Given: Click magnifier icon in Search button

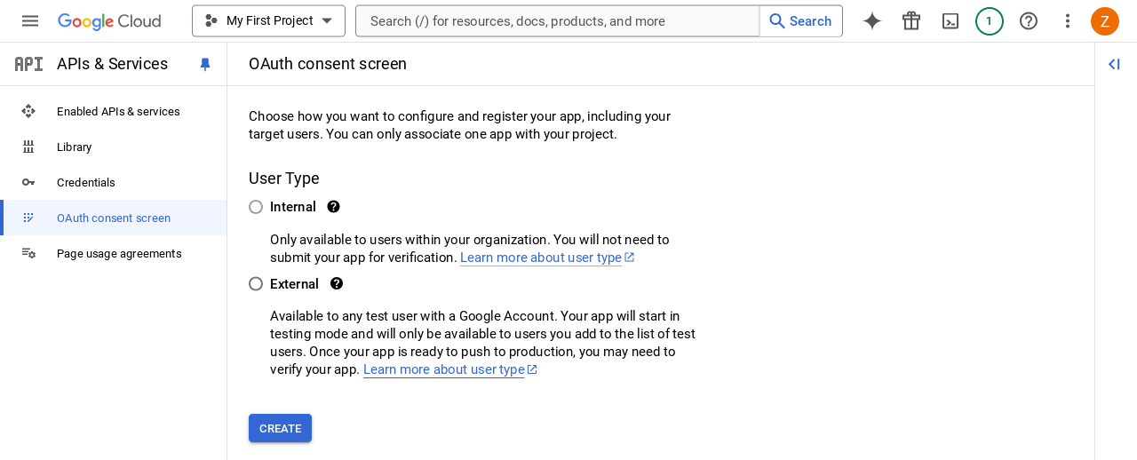Looking at the screenshot, I should (777, 21).
